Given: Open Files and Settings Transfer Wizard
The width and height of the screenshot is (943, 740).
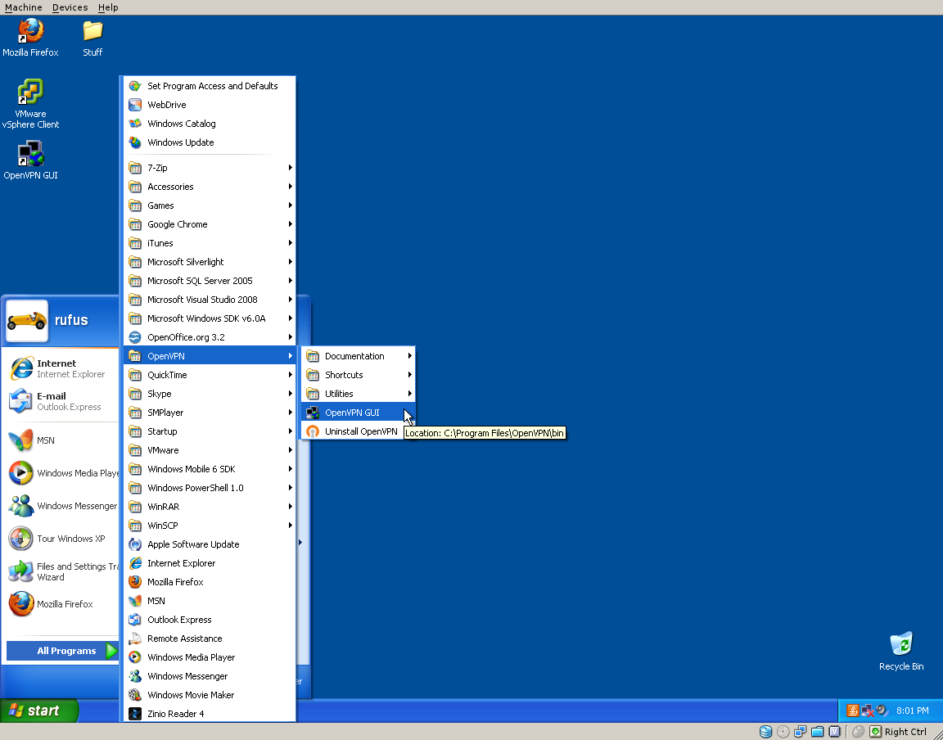Looking at the screenshot, I should pos(61,571).
